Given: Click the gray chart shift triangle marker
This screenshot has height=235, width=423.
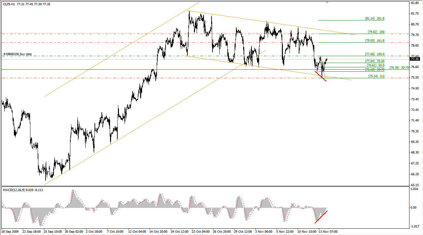Looking at the screenshot, I should coord(327,2).
